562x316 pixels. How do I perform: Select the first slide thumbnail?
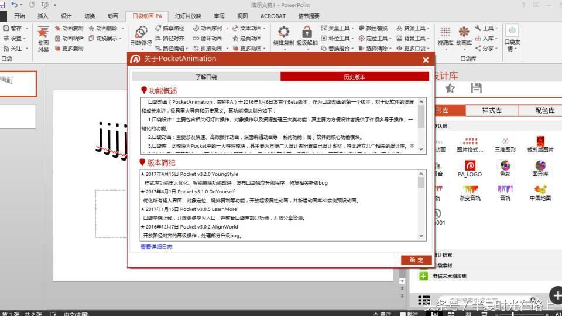pyautogui.click(x=18, y=83)
